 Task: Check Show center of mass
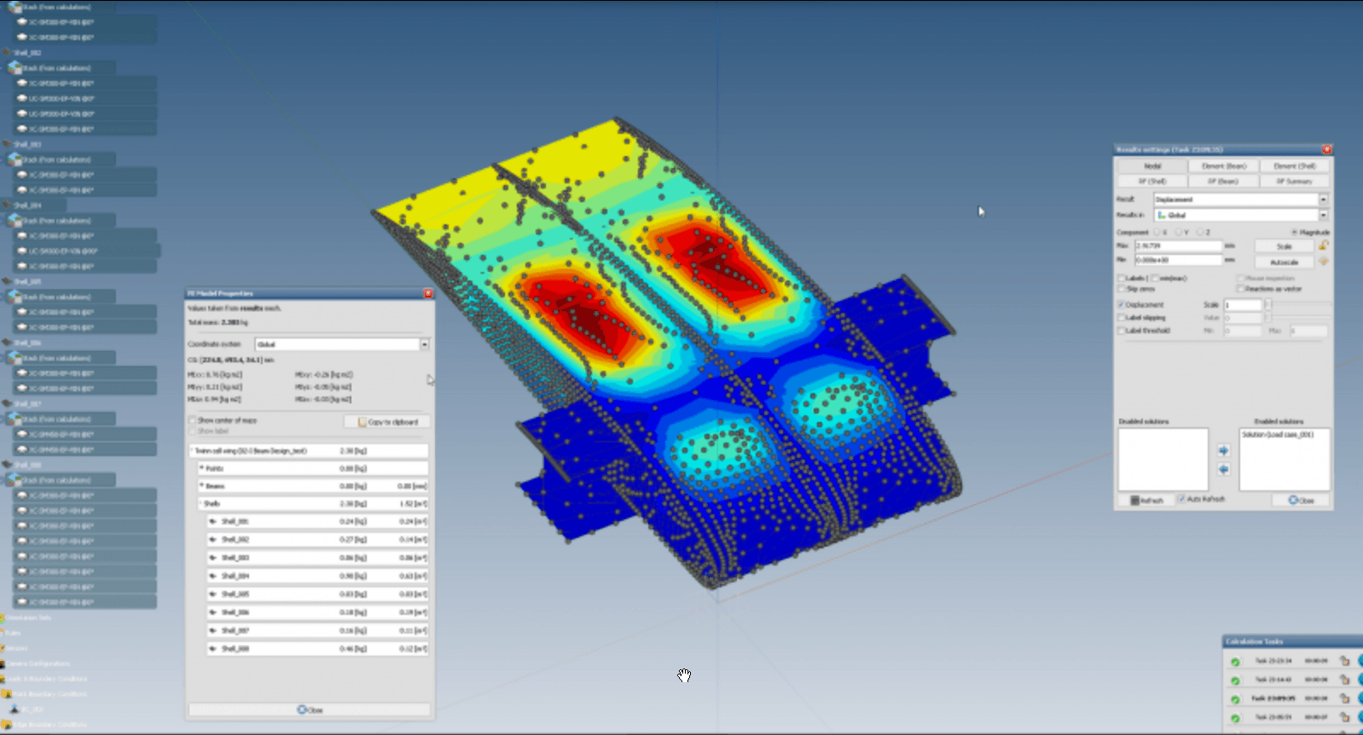pyautogui.click(x=192, y=420)
